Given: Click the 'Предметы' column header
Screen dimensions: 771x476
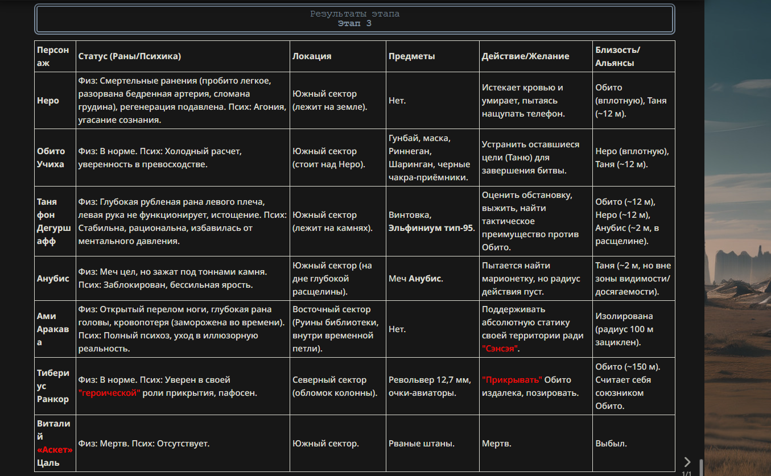Looking at the screenshot, I should pyautogui.click(x=433, y=56).
